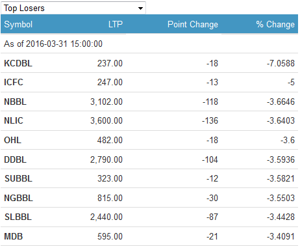300x246 pixels.
Task: Click the NGBBL symbol
Action: tap(18, 198)
